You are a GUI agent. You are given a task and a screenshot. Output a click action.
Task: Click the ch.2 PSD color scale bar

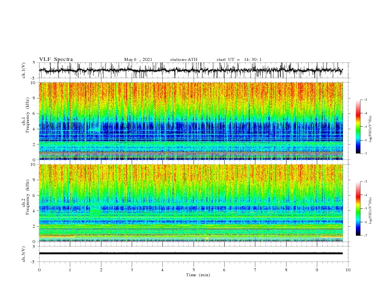coord(358,208)
